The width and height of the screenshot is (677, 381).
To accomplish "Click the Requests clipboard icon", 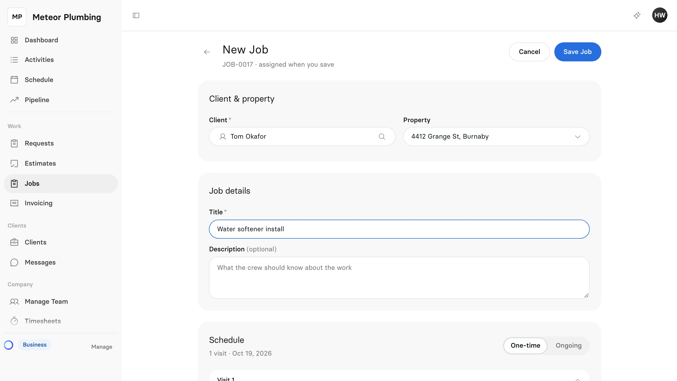I will 14,143.
